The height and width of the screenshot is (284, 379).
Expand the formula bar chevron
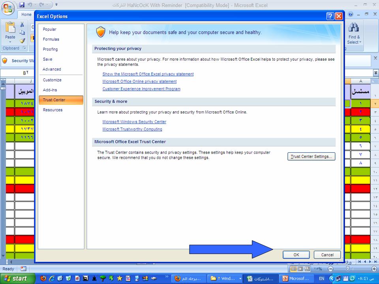[x=375, y=73]
